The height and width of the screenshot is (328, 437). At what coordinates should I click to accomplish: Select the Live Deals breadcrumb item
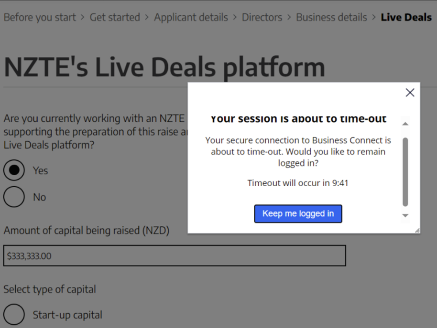[x=406, y=17]
